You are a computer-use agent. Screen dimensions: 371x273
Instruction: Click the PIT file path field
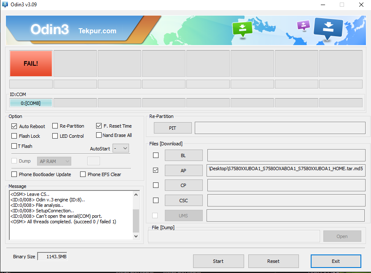coord(280,128)
